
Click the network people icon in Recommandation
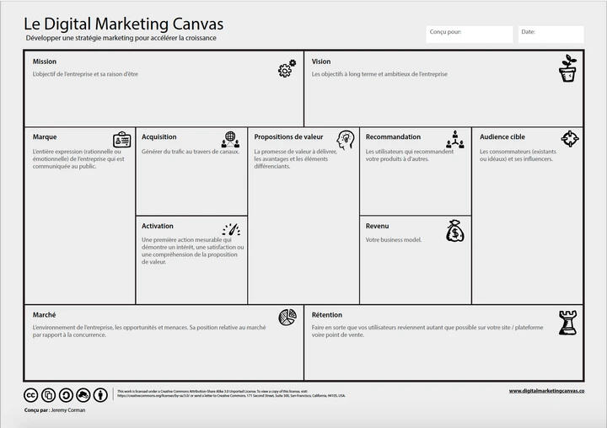(455, 139)
